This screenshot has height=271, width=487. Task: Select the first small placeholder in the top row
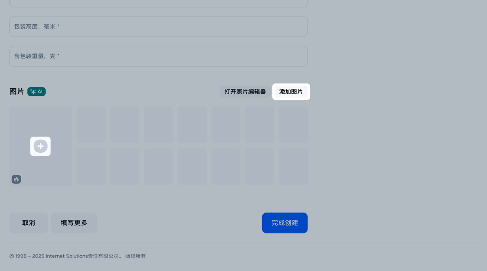point(91,125)
